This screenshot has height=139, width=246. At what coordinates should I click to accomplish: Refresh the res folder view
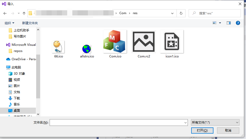[181, 13]
